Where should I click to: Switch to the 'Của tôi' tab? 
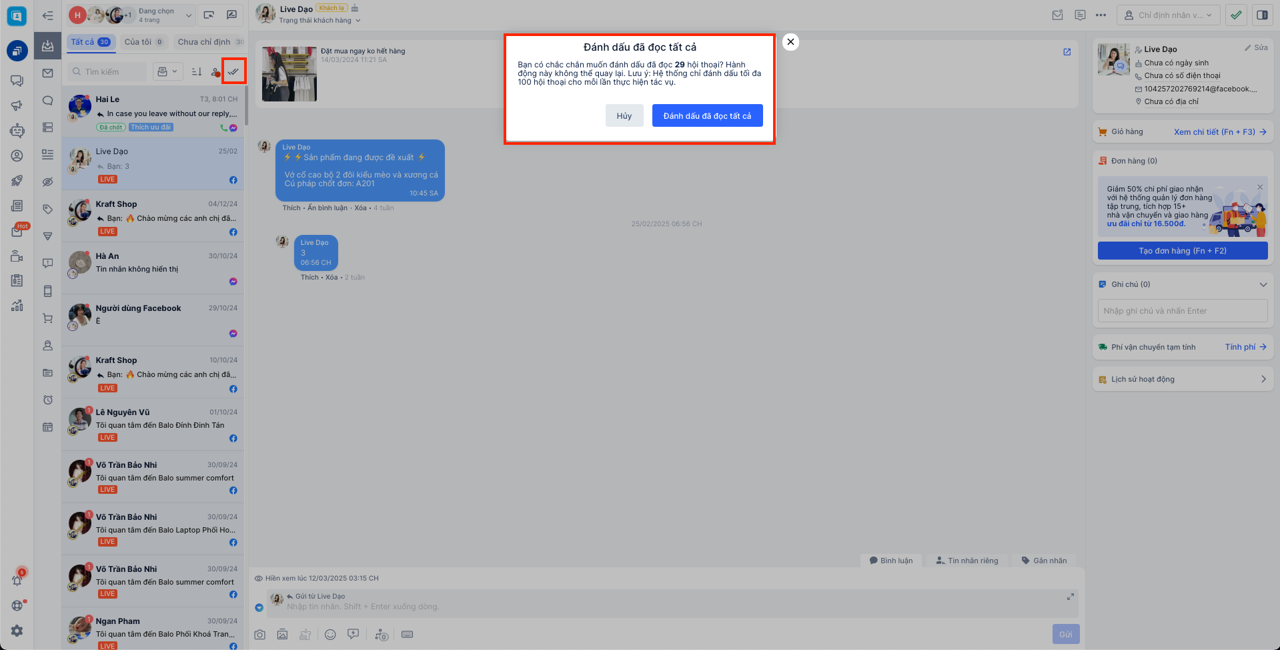(143, 42)
